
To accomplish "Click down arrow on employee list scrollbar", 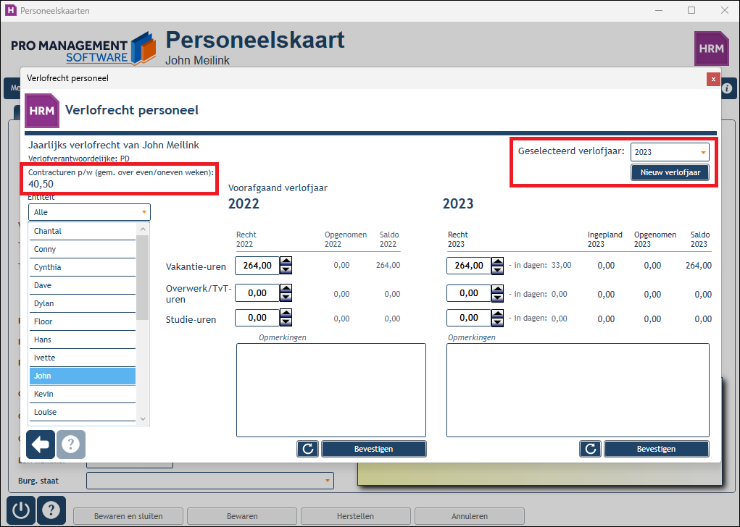I will click(143, 418).
